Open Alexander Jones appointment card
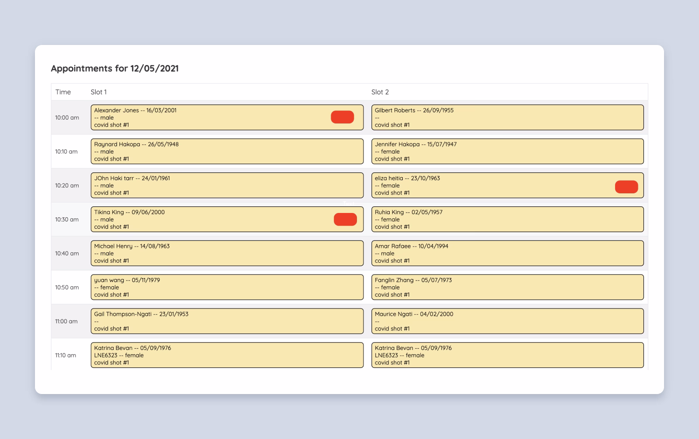Viewport: 699px width, 439px height. click(227, 117)
